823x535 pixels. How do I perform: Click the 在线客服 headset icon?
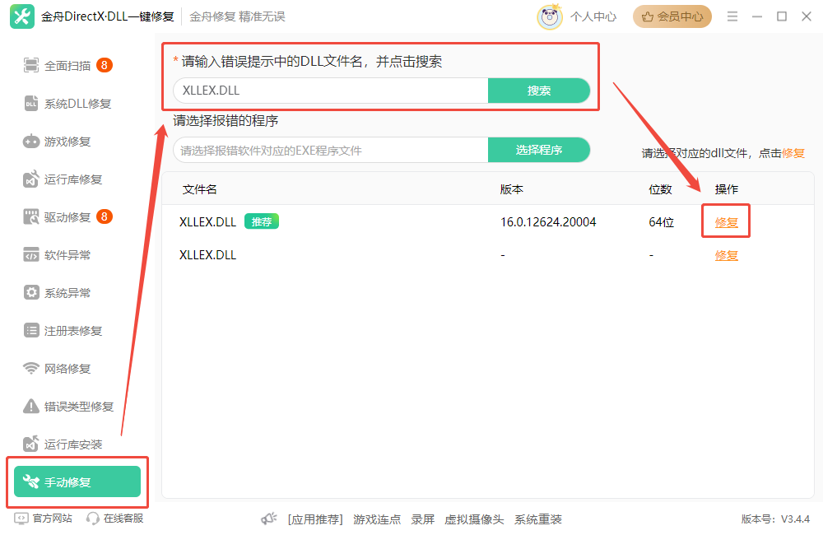tap(93, 519)
